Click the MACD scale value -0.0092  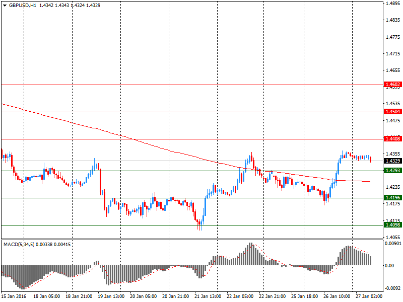click(392, 288)
